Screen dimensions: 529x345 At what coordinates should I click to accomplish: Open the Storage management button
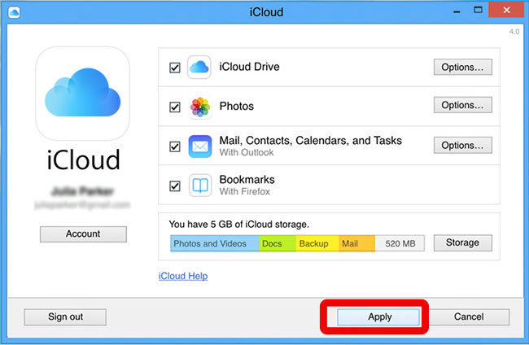coord(462,242)
